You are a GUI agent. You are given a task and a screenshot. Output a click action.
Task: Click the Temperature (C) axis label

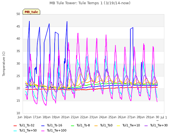4,64
